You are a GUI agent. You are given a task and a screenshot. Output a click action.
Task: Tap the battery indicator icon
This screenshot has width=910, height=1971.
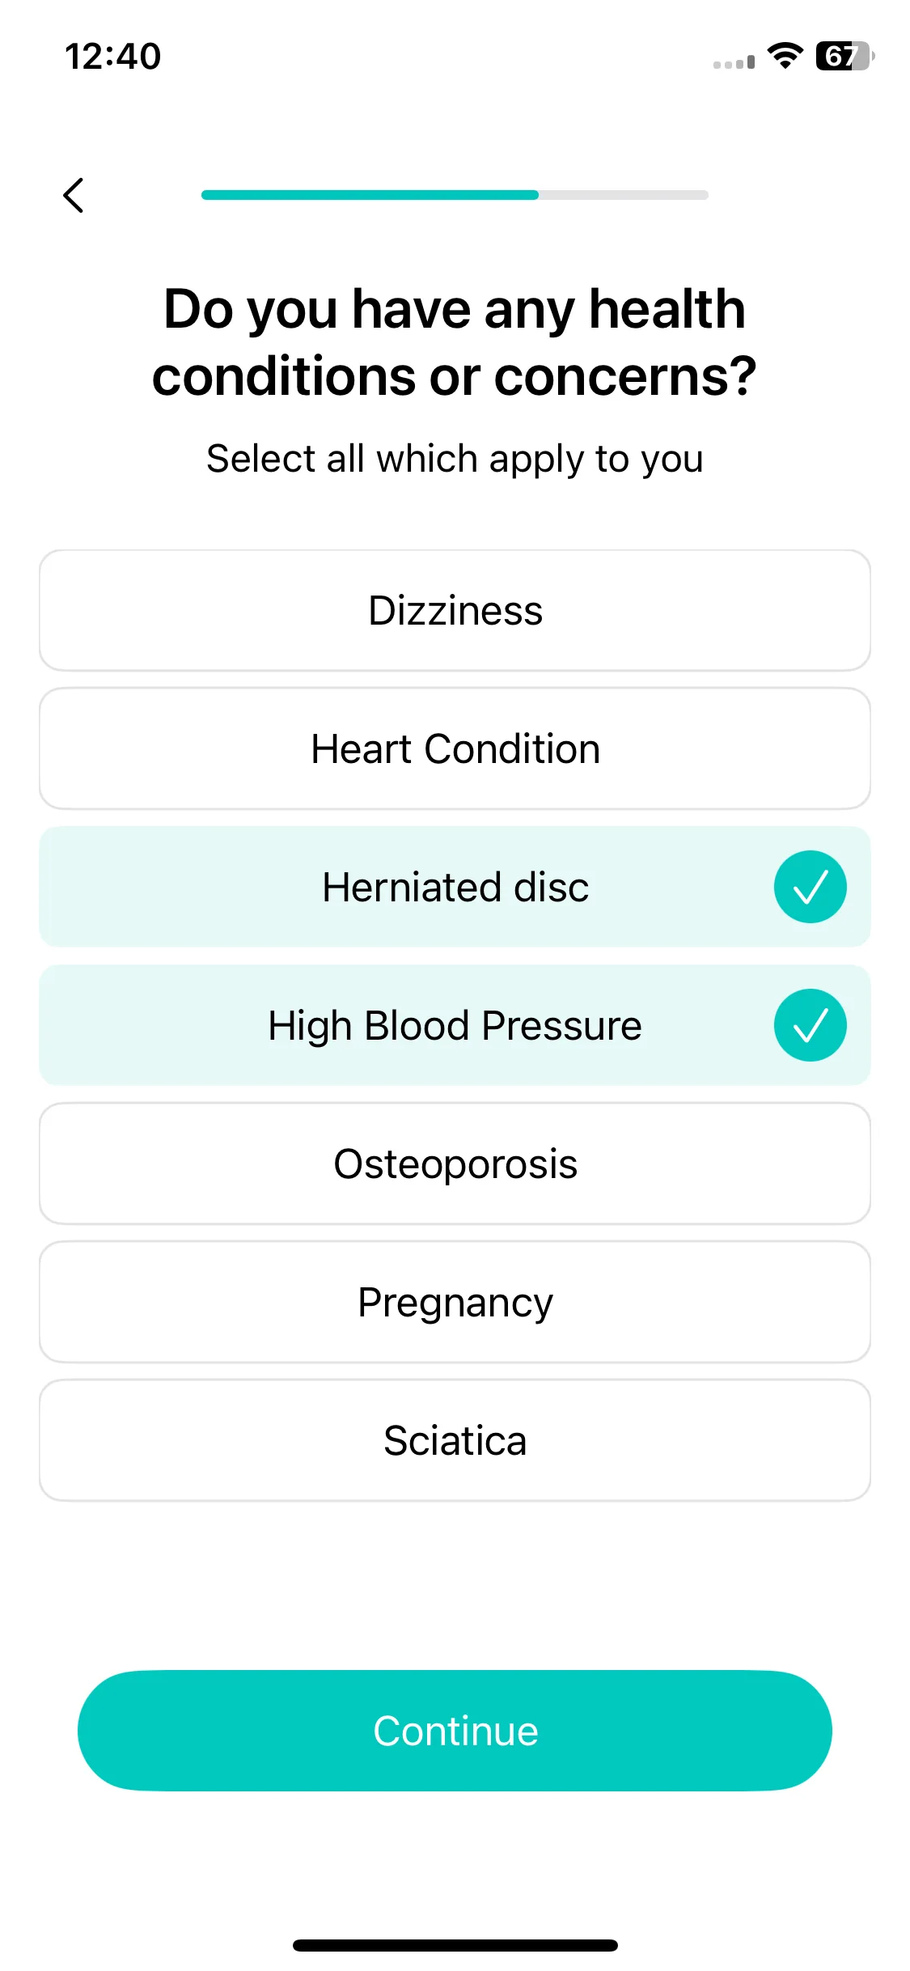844,56
